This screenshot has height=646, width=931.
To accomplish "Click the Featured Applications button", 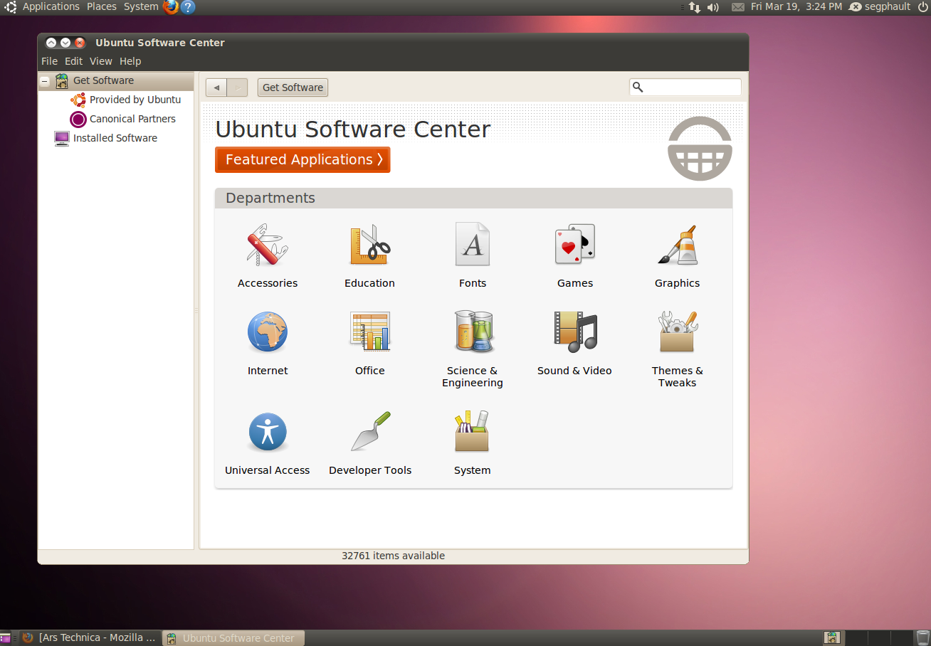I will (x=303, y=159).
